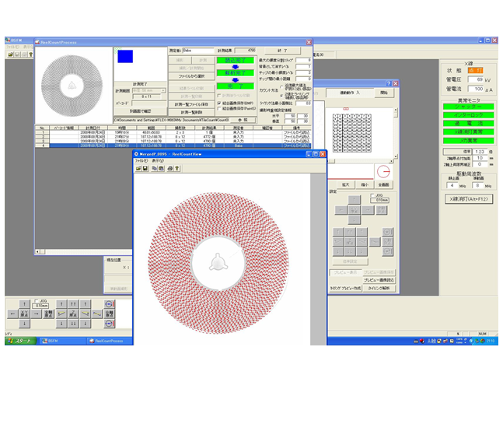Viewport: 503px width, 424px height.
Task: Open ファイル menu in BSFM main window
Action: point(13,47)
